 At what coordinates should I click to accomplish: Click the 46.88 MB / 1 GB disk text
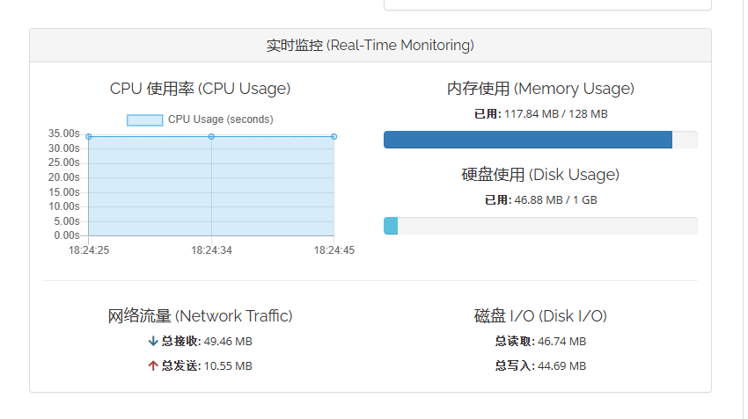click(x=555, y=200)
